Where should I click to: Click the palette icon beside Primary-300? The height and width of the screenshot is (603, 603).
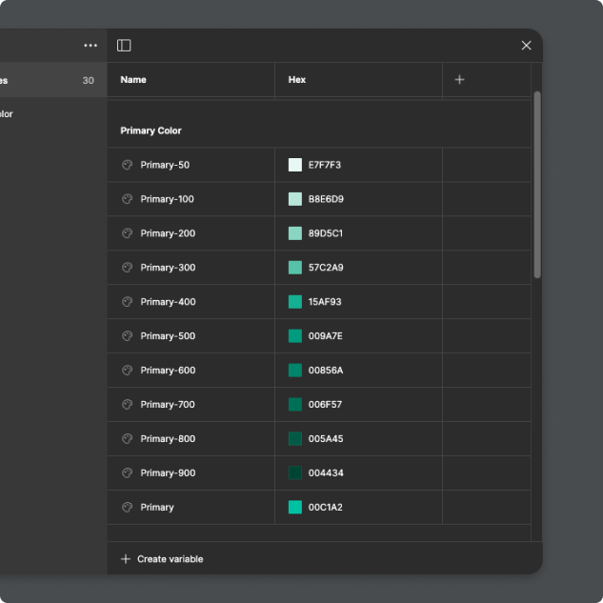coord(127,268)
